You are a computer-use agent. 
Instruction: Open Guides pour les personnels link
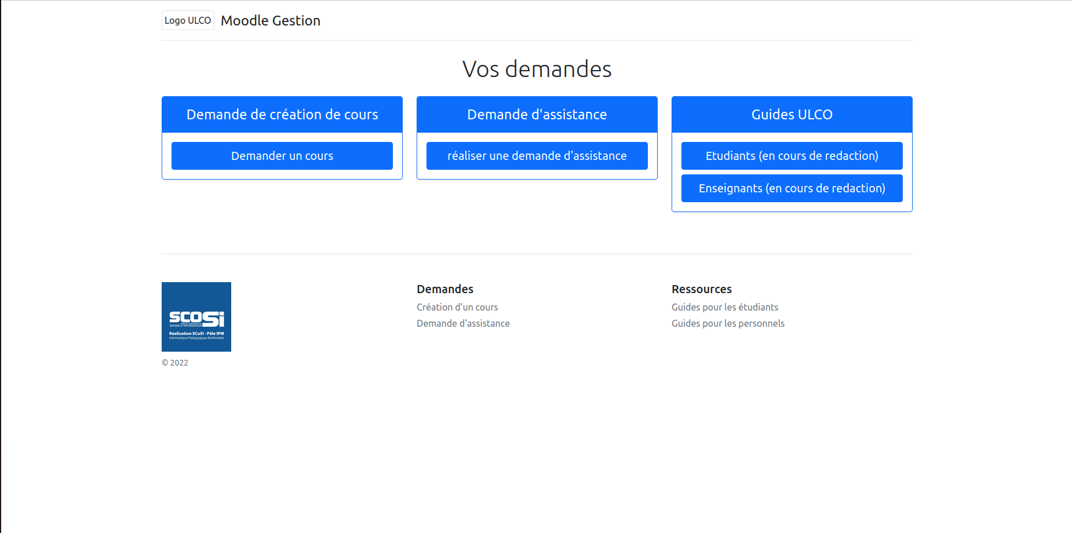pyautogui.click(x=728, y=323)
